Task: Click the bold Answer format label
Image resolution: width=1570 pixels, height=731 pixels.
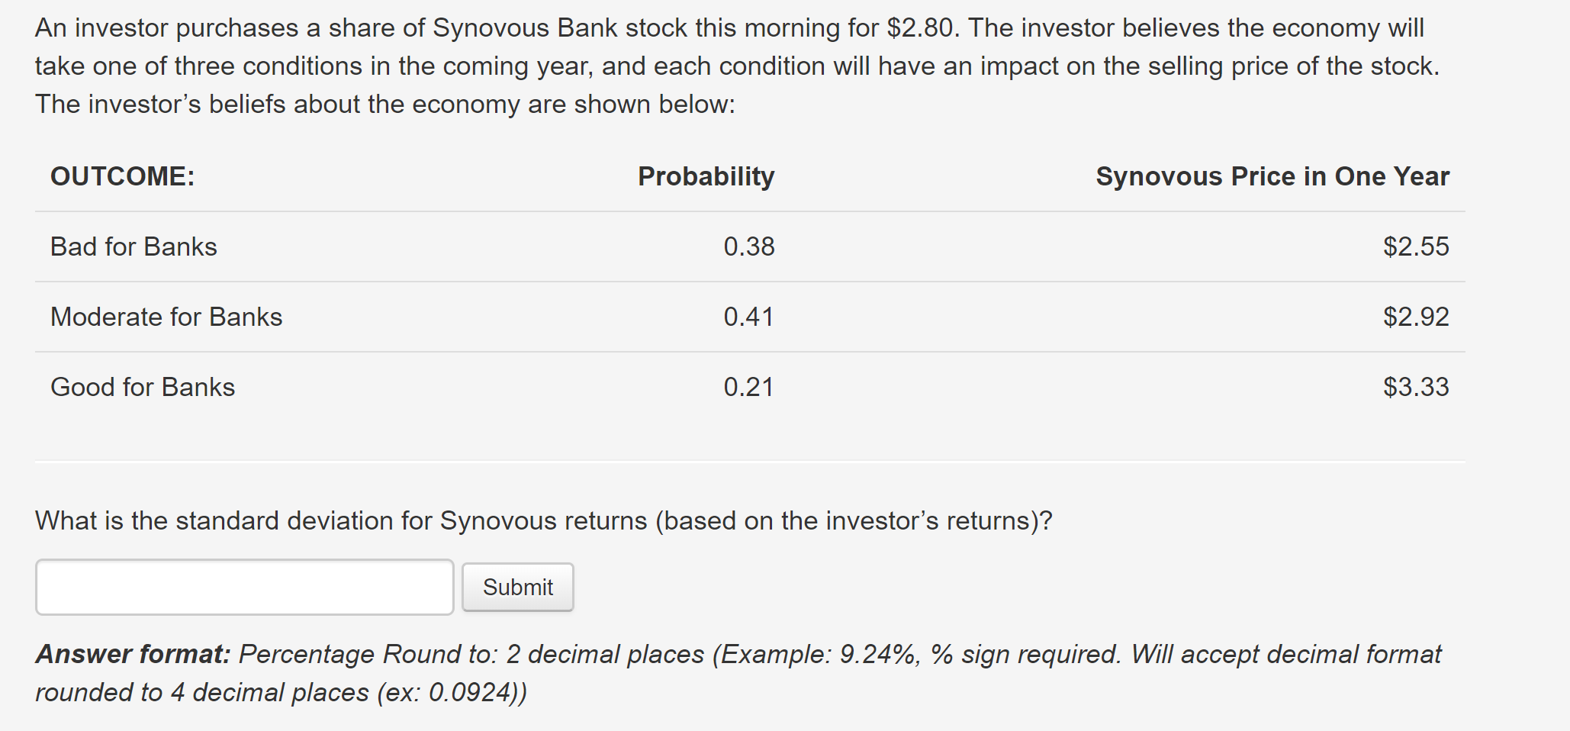Action: tap(133, 654)
